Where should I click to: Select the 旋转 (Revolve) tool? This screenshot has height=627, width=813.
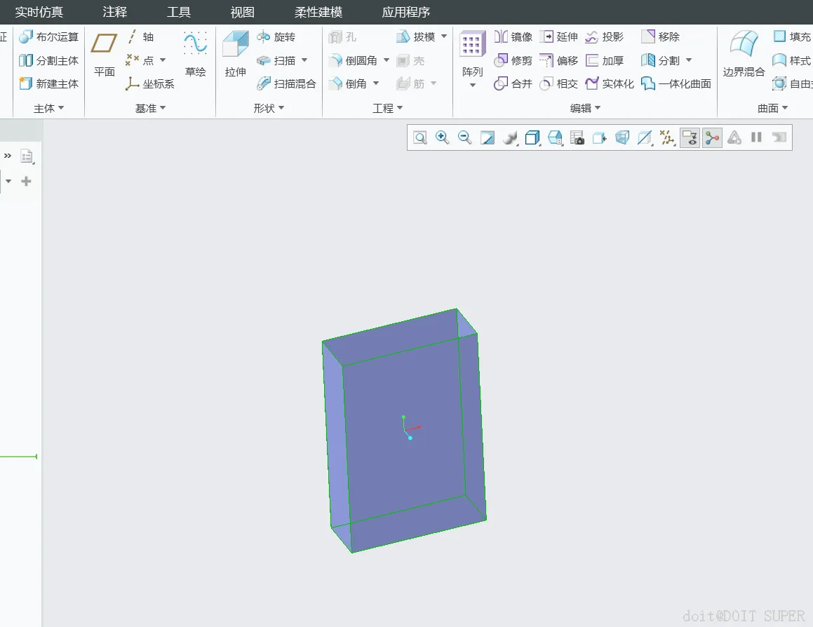276,37
